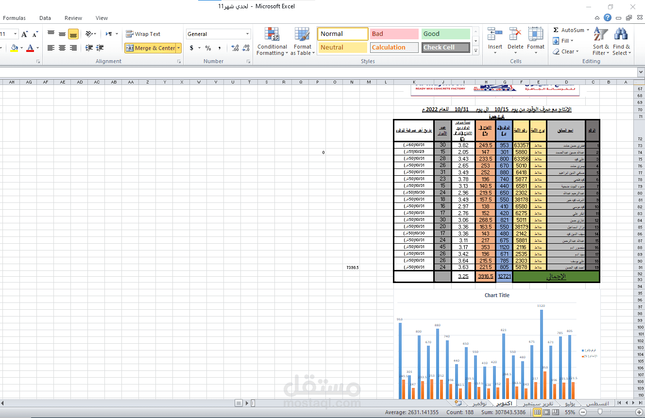Switch to Page Break Preview
Image resolution: width=645 pixels, height=418 pixels.
555,412
